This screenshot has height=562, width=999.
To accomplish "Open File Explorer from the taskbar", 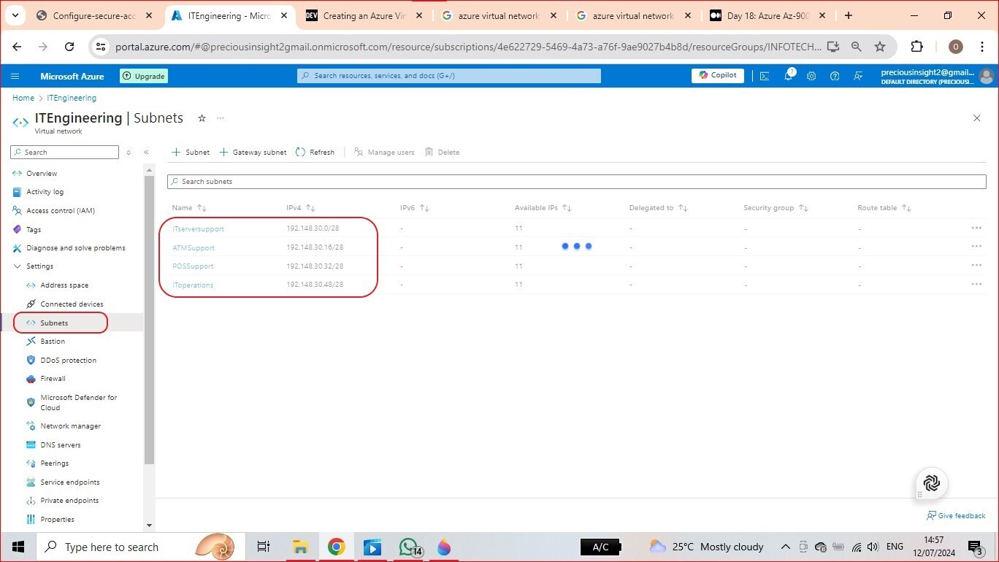I will click(x=300, y=547).
